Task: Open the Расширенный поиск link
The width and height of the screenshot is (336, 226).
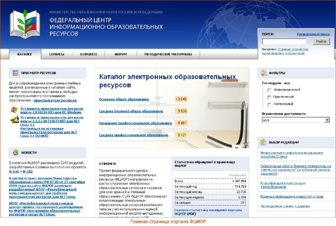Action: [x=313, y=34]
